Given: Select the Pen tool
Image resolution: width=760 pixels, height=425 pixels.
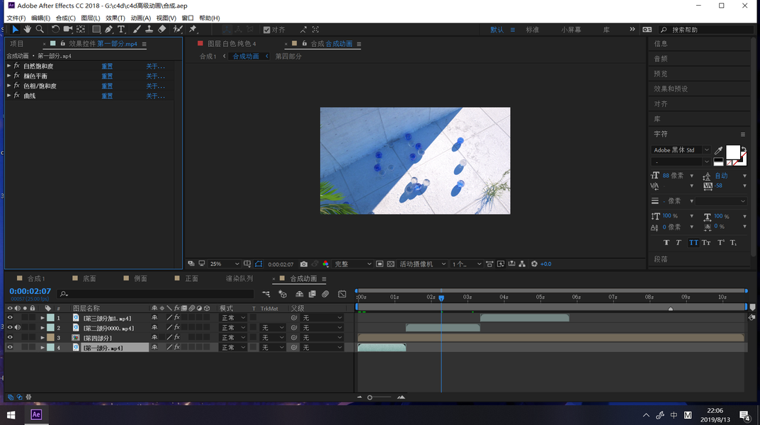Looking at the screenshot, I should (x=108, y=30).
